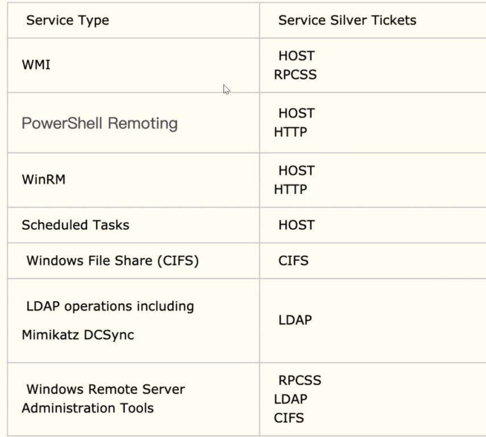Viewport: 486px width, 437px height.
Task: Click the Service Silver Tickets header
Action: click(347, 20)
